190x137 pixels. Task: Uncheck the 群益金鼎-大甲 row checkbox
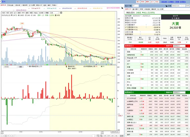pyautogui.click(x=126, y=58)
